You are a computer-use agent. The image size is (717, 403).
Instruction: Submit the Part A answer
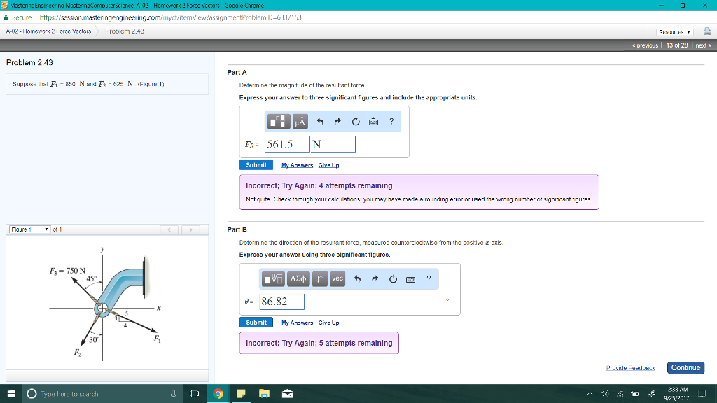point(256,164)
